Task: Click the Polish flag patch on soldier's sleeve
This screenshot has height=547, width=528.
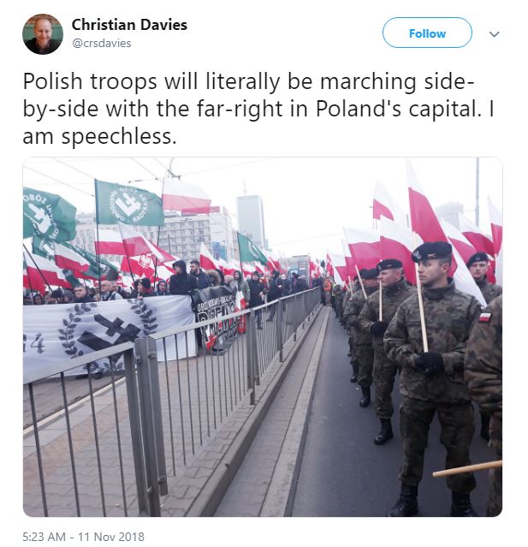Action: coord(484,317)
